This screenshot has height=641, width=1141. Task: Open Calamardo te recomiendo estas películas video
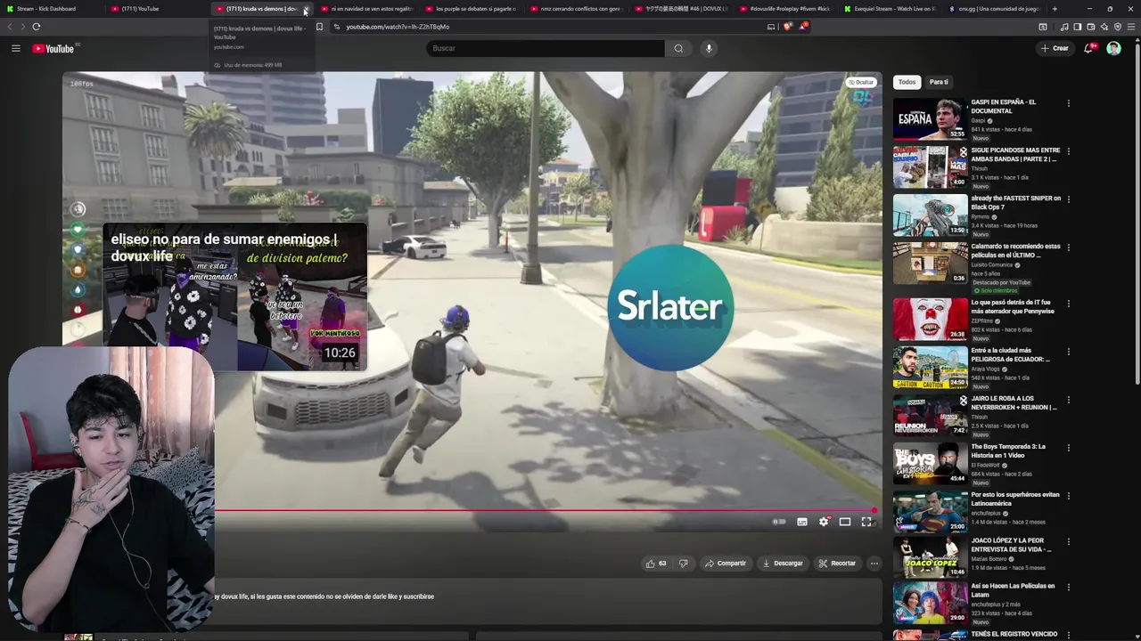click(x=1015, y=250)
